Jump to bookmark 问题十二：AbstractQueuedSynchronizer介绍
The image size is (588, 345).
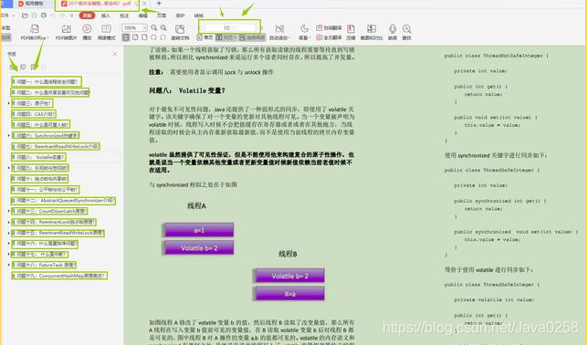click(x=64, y=201)
